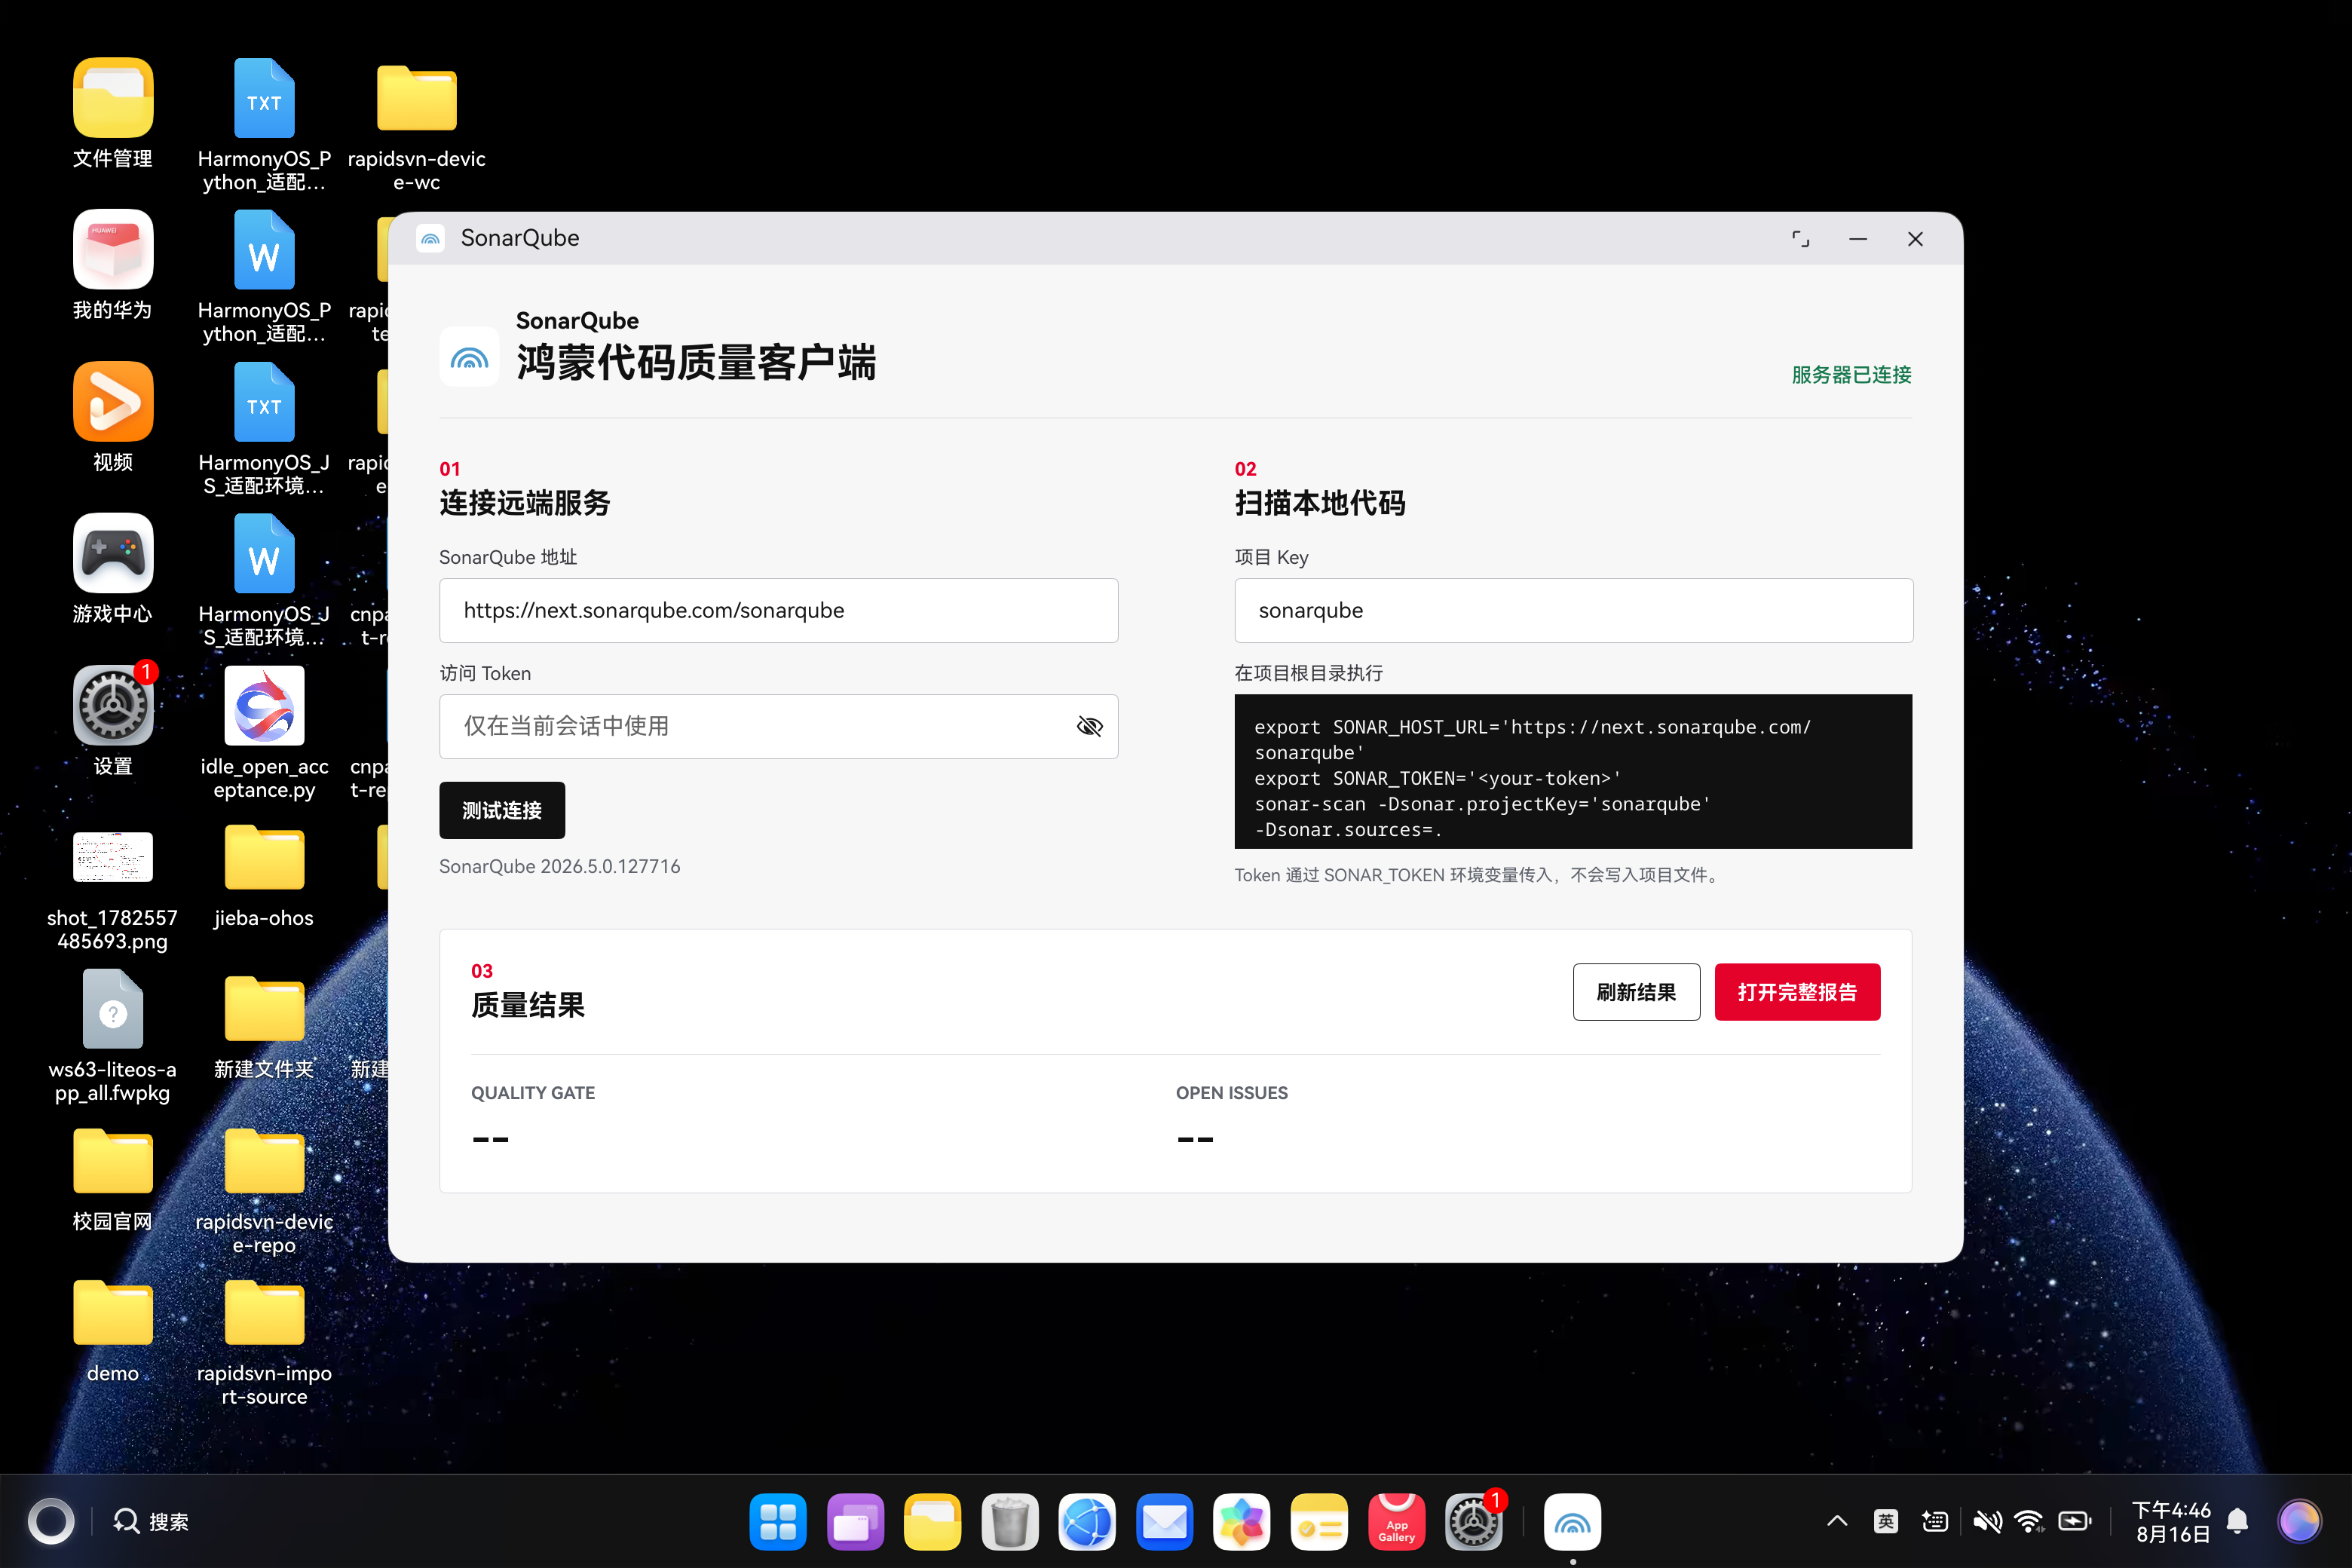This screenshot has height=1568, width=2352.
Task: Click the QUALITY GATE label
Action: click(x=533, y=1093)
